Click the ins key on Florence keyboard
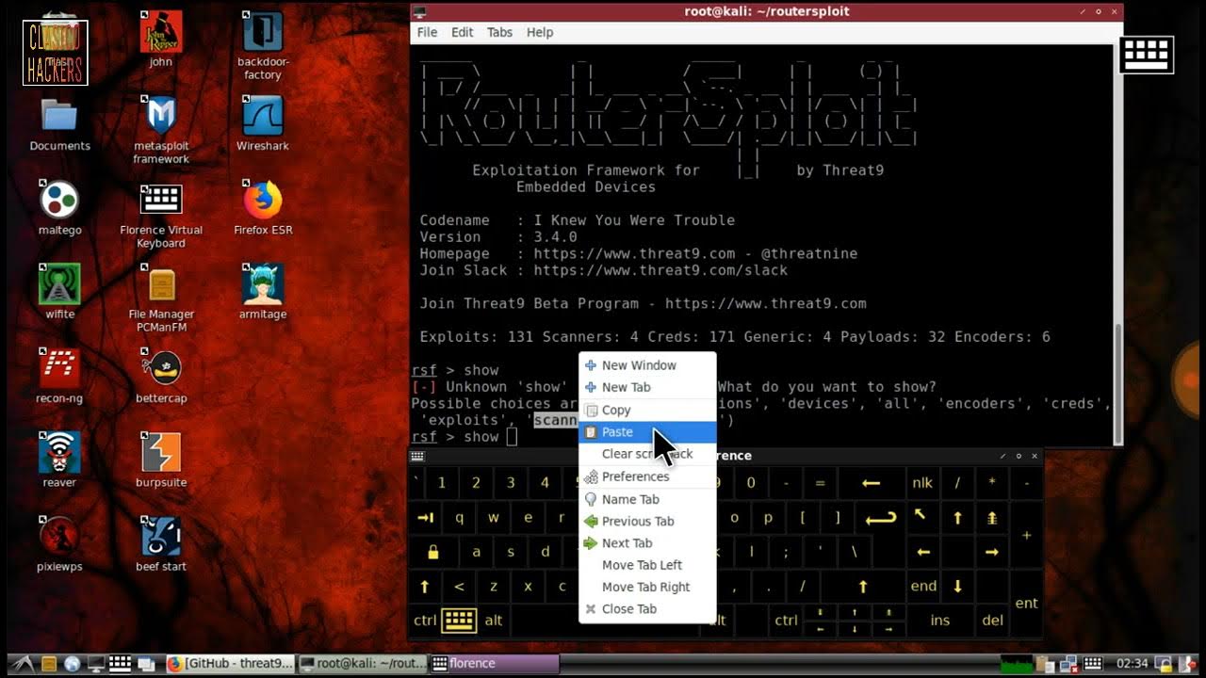This screenshot has width=1206, height=678. pyautogui.click(x=940, y=620)
